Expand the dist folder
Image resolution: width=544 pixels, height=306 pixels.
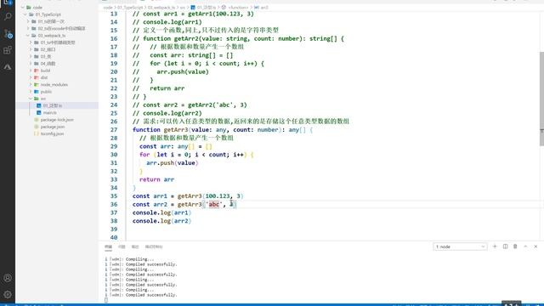coord(31,77)
